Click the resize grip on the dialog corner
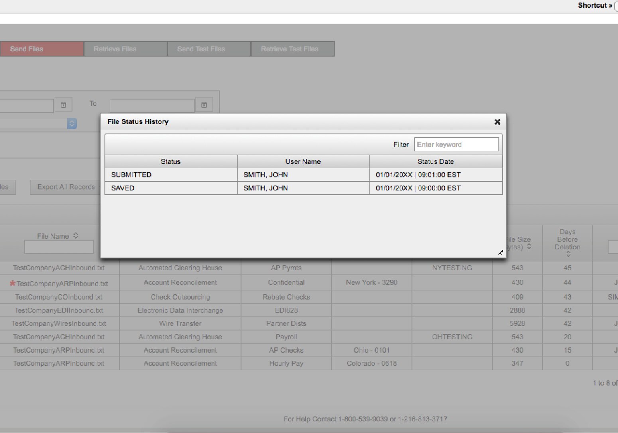 (x=500, y=252)
